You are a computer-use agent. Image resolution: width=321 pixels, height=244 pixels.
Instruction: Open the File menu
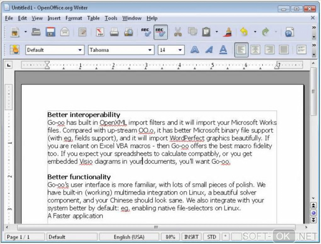pos(9,18)
